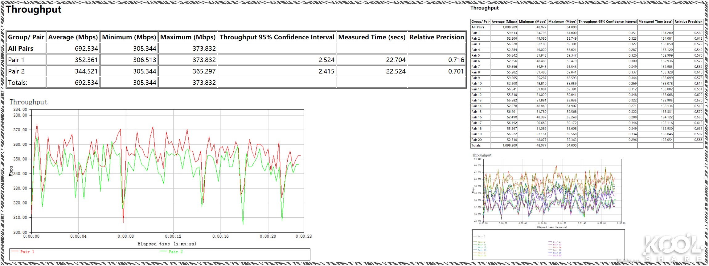Click the All Pairs row in large table
Viewport: 709px width, 266px height.
[x=236, y=49]
